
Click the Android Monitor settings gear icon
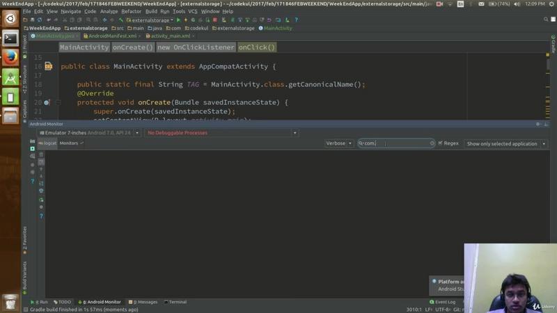tap(538, 124)
